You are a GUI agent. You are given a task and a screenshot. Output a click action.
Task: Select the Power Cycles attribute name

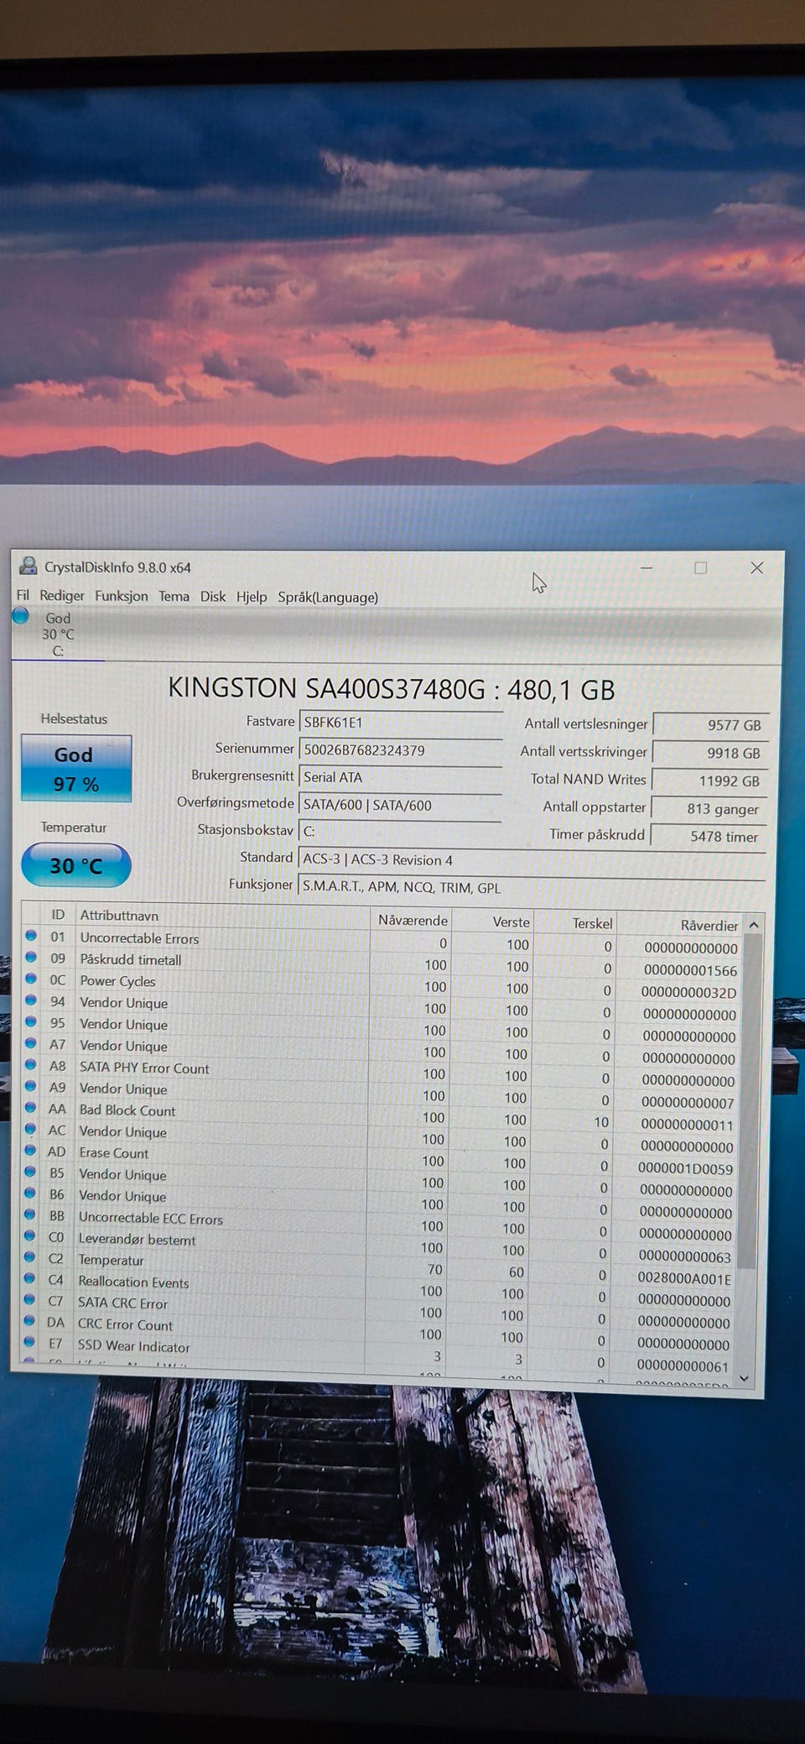click(x=117, y=981)
